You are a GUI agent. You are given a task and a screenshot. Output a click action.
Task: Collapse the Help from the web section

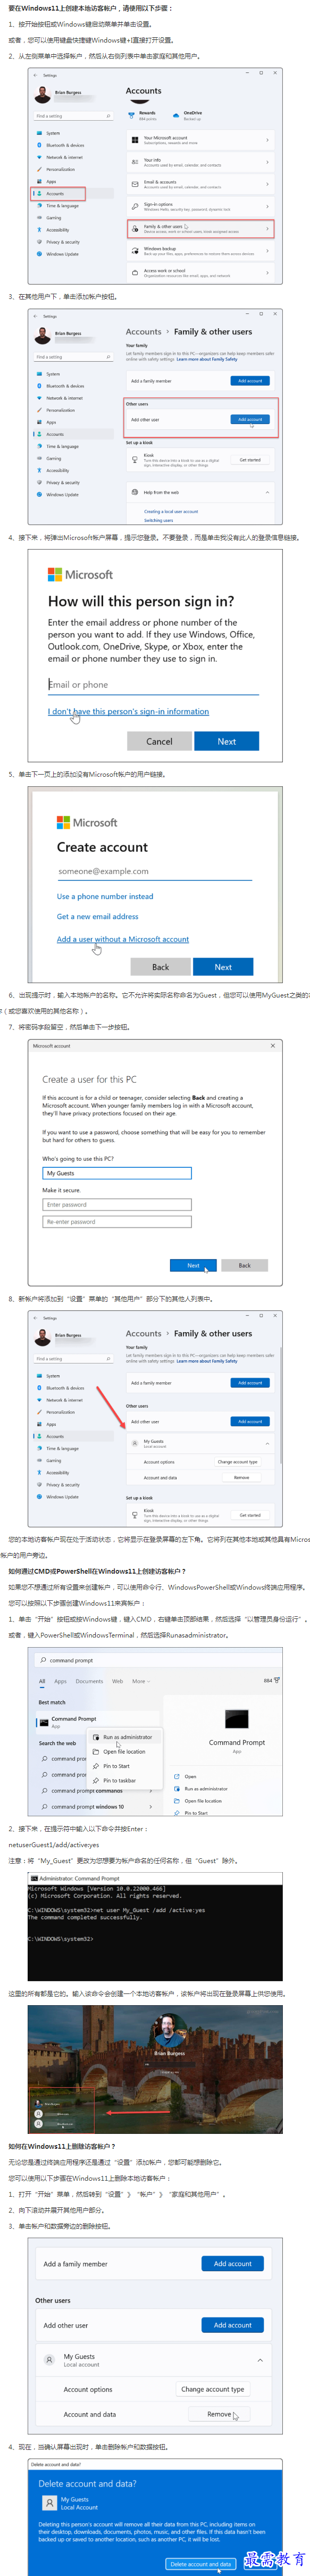click(x=266, y=492)
